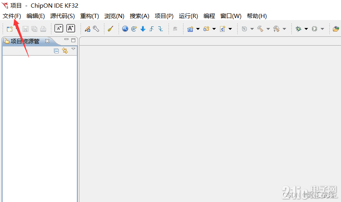Open the 文件(F) menu
Image resolution: width=341 pixels, height=202 pixels.
(12, 16)
